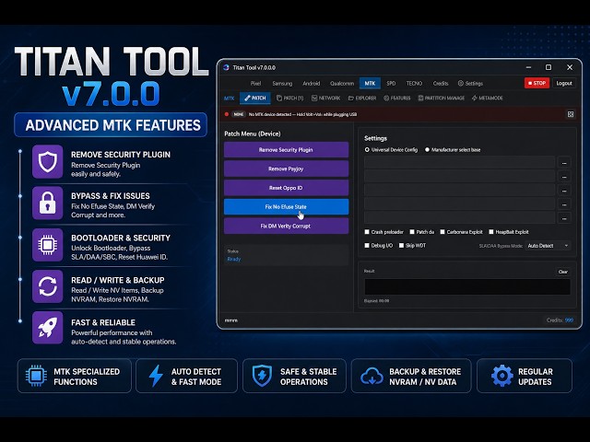The width and height of the screenshot is (590, 442).
Task: Open the Qualcomm tab
Action: coord(342,84)
